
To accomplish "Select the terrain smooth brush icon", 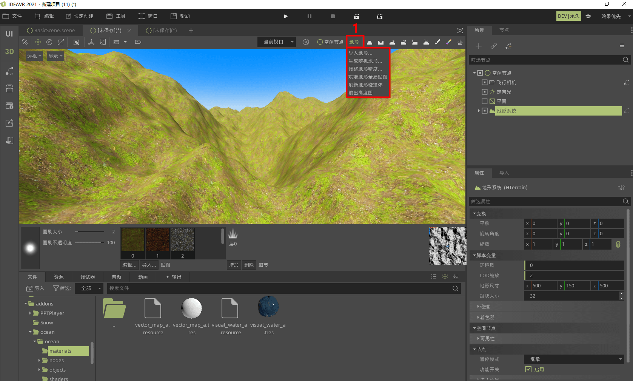I will coord(392,42).
